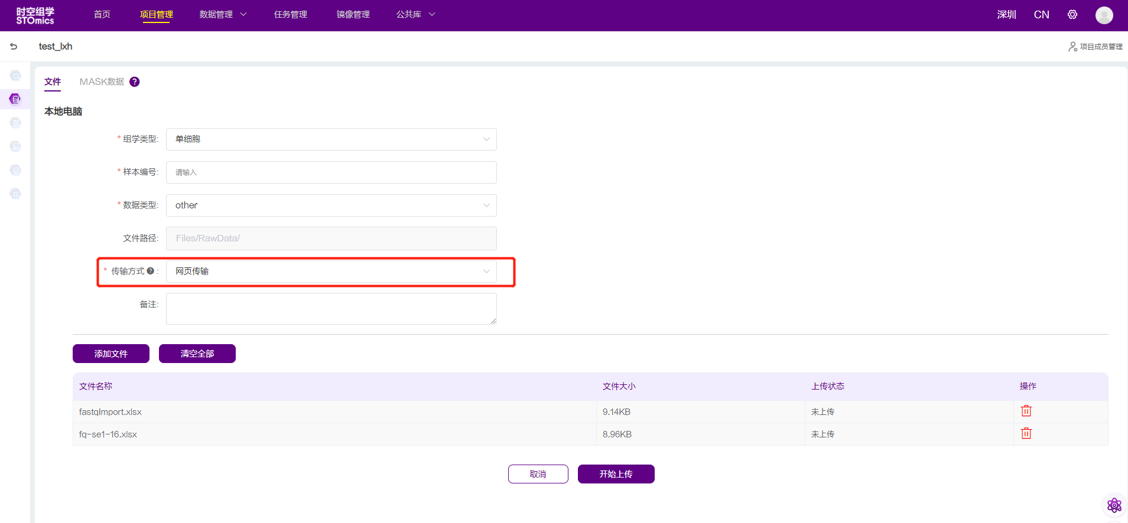Open the atom assistant icon at bottom right
The height and width of the screenshot is (523, 1128).
(1114, 505)
